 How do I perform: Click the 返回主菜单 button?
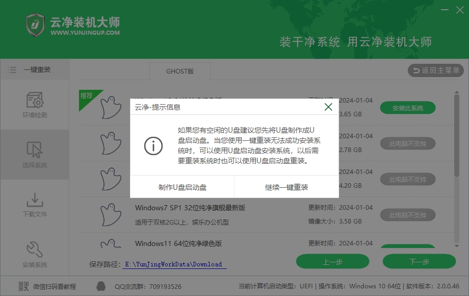click(435, 70)
